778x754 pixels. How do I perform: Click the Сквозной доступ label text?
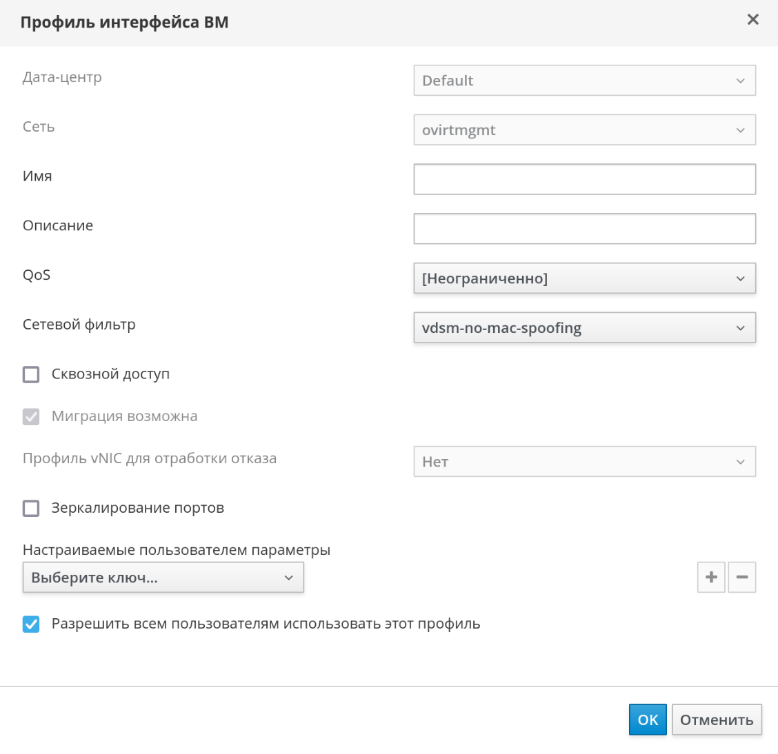click(x=110, y=374)
